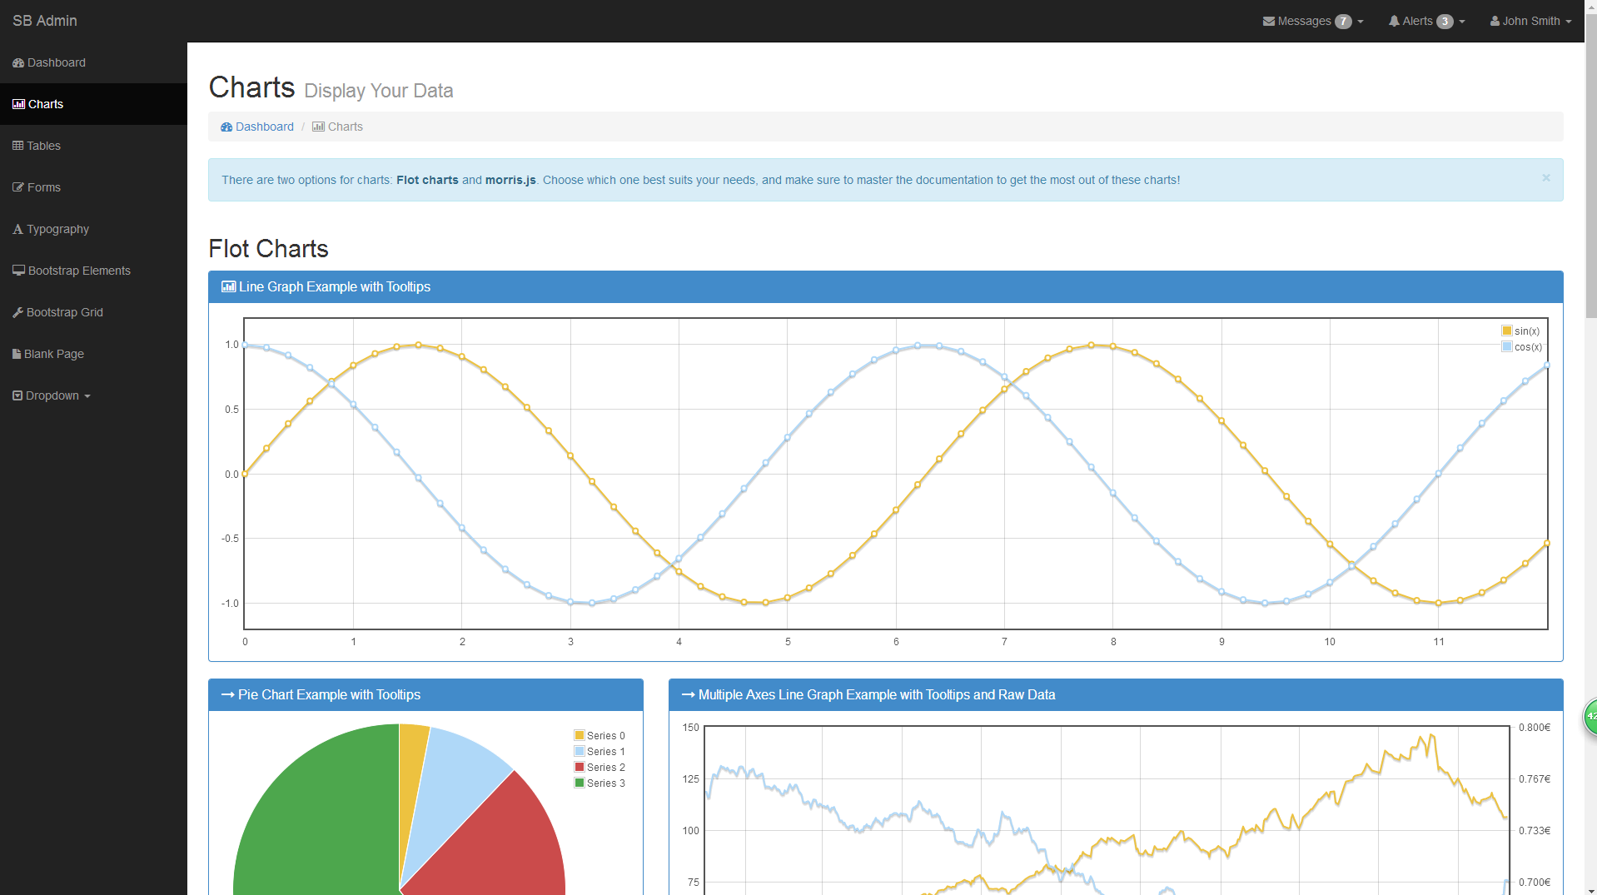This screenshot has height=895, width=1597.
Task: Click the breadcrumb Charts bar icon
Action: tap(318, 127)
